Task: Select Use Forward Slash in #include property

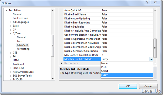Action: (82, 35)
